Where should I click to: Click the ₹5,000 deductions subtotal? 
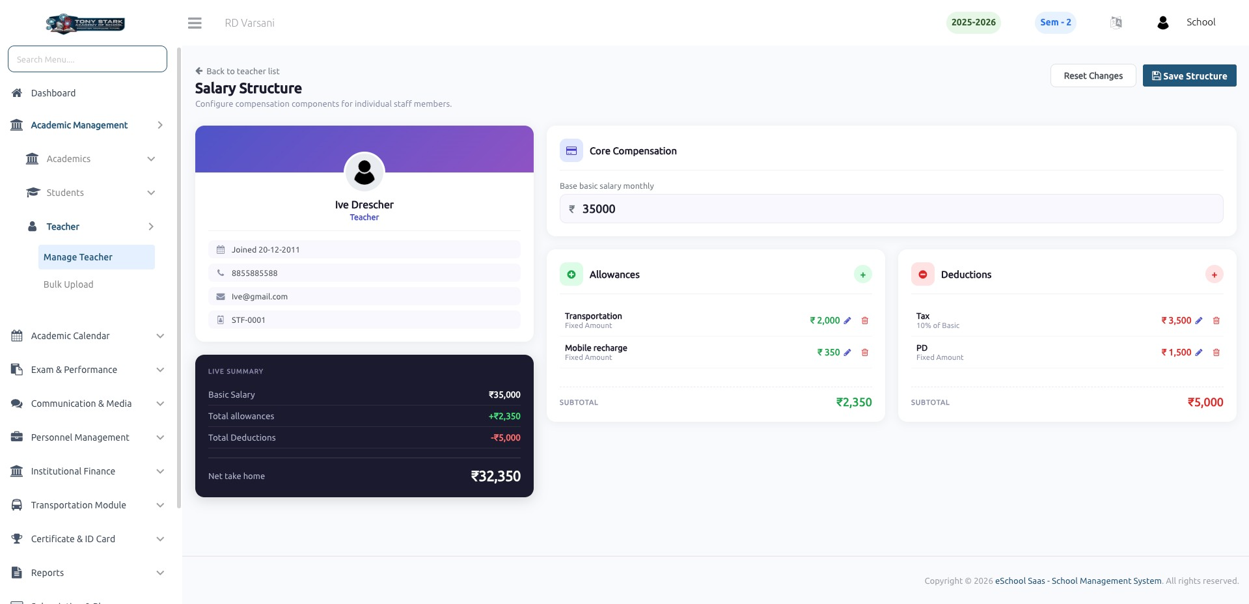[1205, 402]
